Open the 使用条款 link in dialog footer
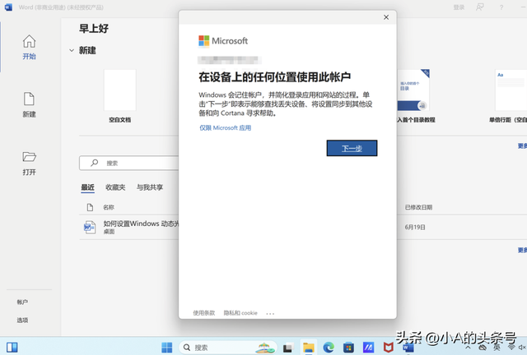This screenshot has width=527, height=355. 203,313
